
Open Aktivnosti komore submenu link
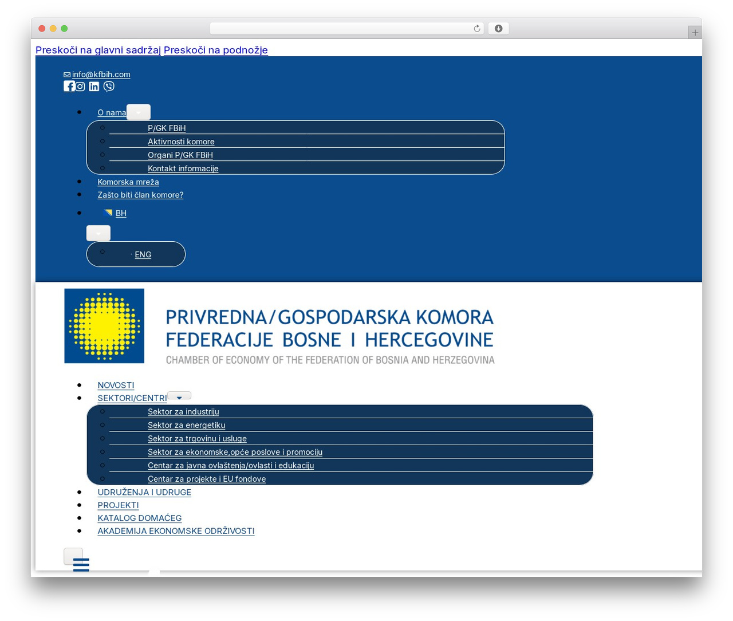181,142
